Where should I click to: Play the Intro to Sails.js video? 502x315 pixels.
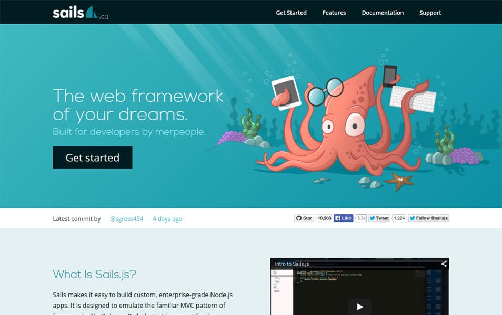(360, 307)
